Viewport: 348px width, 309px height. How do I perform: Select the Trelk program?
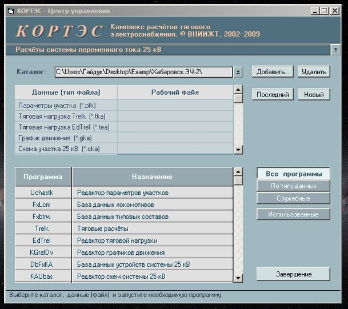[x=43, y=228]
